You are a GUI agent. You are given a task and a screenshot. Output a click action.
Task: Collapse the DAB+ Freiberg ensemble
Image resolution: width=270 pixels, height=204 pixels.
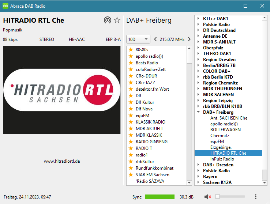(198, 112)
